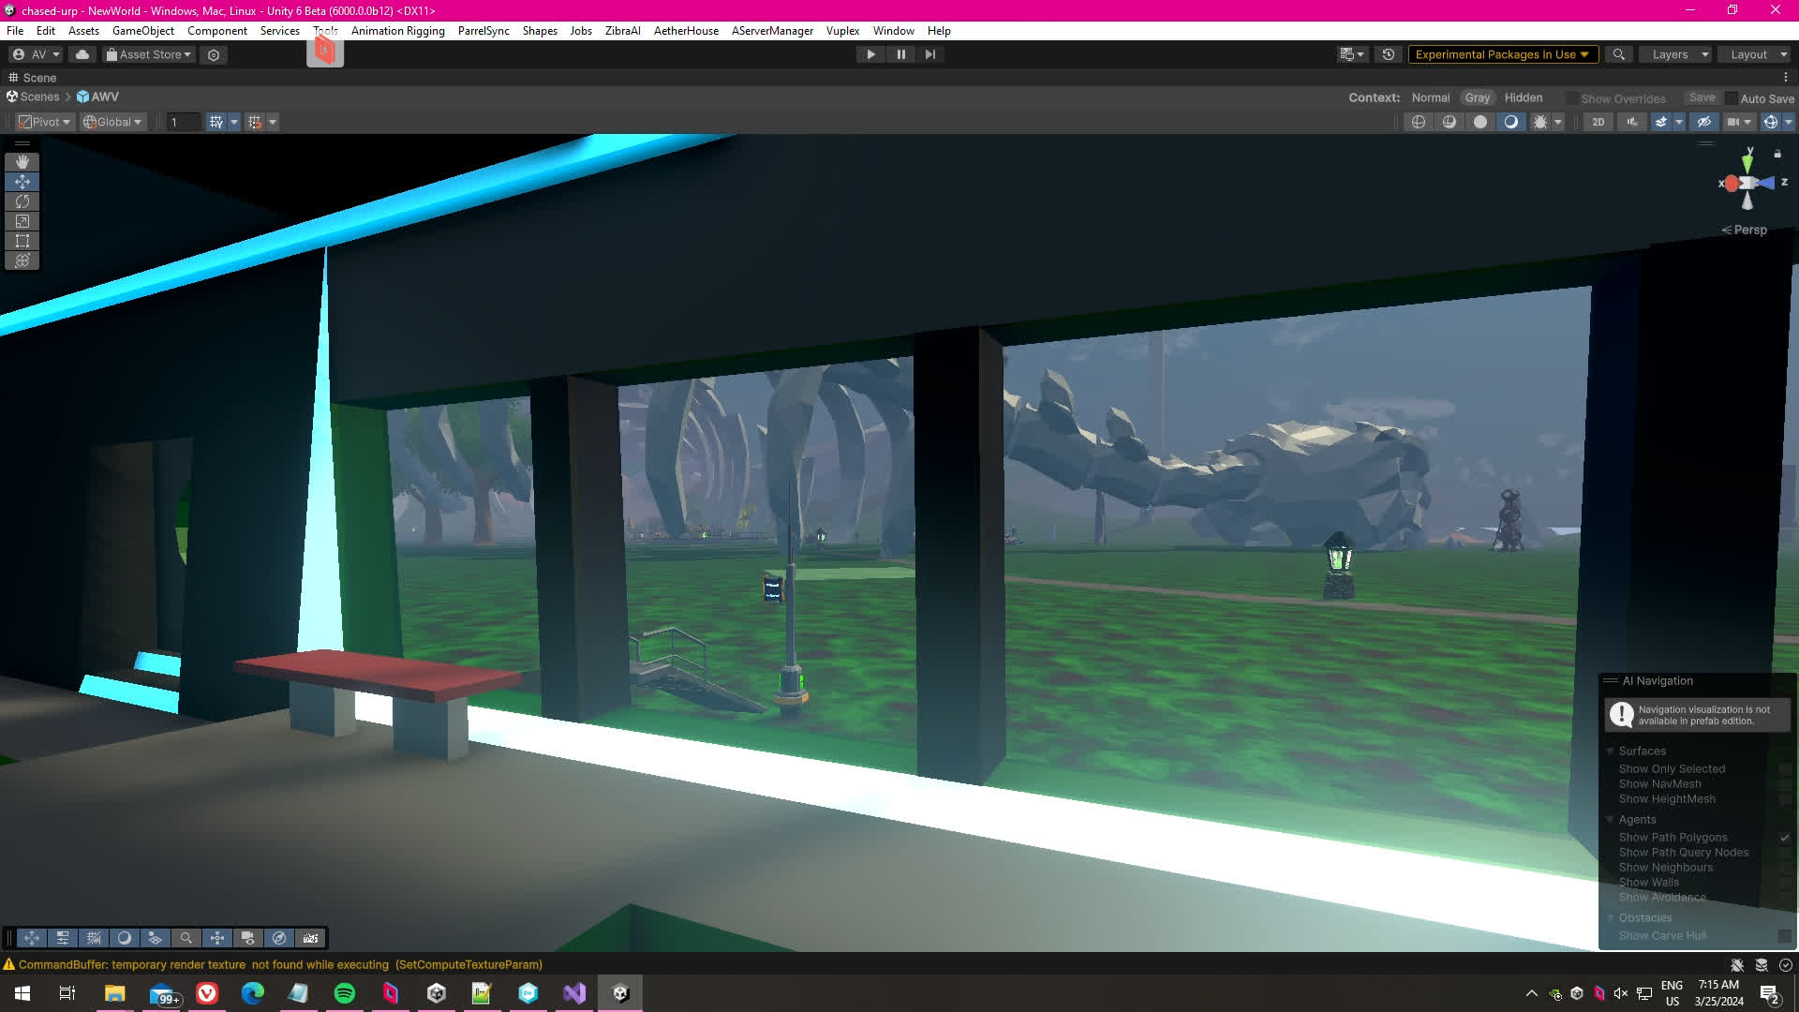Select the Hand view tool

pos(22,162)
